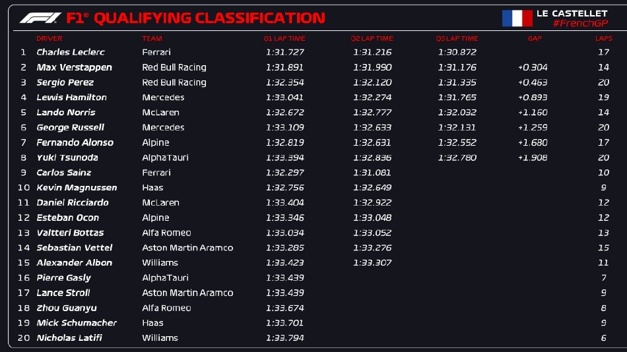Select the DRIVER column header
This screenshot has width=627, height=352.
49,39
